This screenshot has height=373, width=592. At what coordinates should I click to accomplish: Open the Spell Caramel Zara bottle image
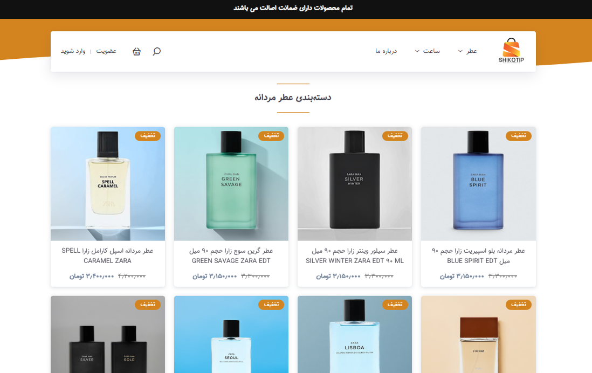point(108,184)
